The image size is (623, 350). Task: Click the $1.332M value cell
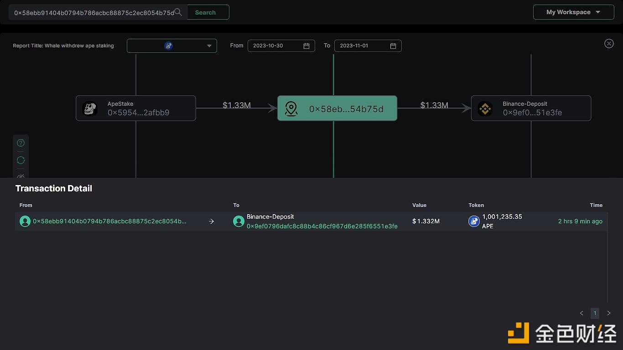click(426, 221)
